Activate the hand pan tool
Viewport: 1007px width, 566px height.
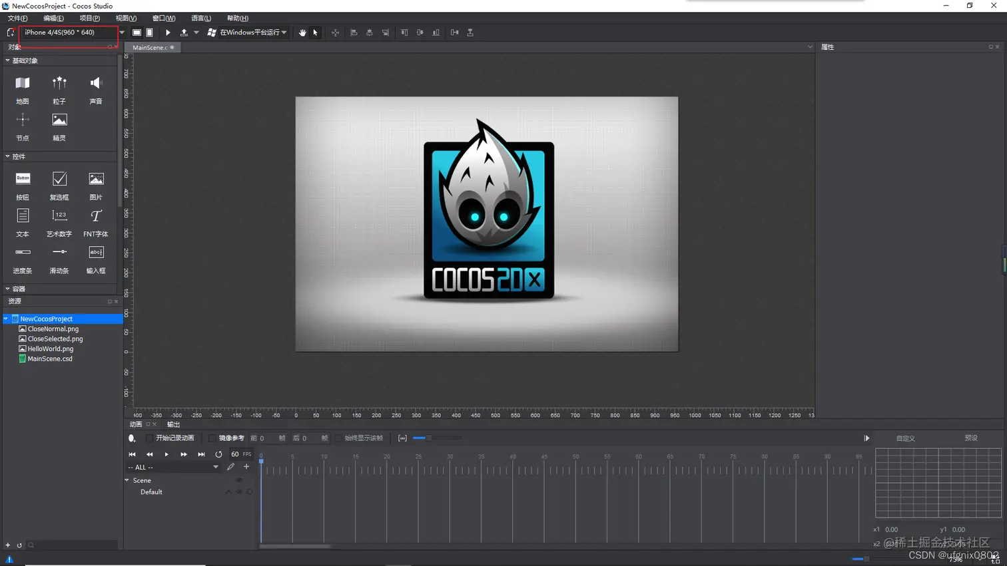[x=302, y=33]
